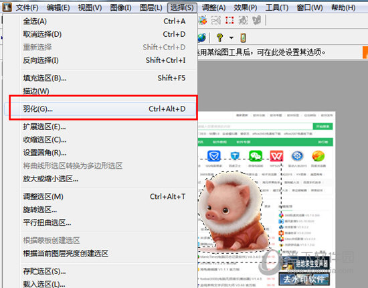Click the application icon in the menu bar
This screenshot has width=368, height=288.
coord(7,7)
